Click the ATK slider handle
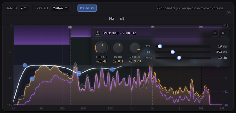Viewport: 236px width, 113px height. tap(160, 46)
